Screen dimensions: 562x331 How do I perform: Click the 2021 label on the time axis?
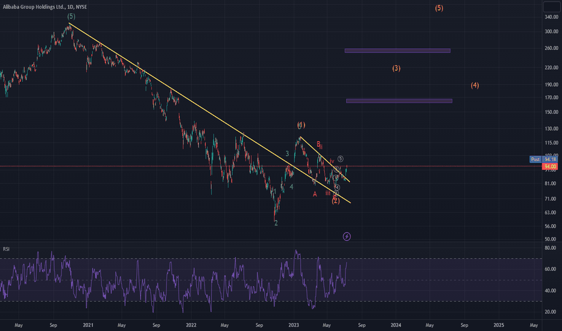coord(88,325)
